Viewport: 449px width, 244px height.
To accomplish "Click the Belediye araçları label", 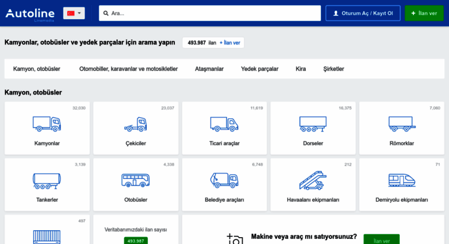I will tap(224, 200).
